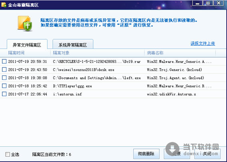Click virus name Win32.Troj.Agent.ac.(kcloud)
This screenshot has height=162, width=227.
coord(175,78)
